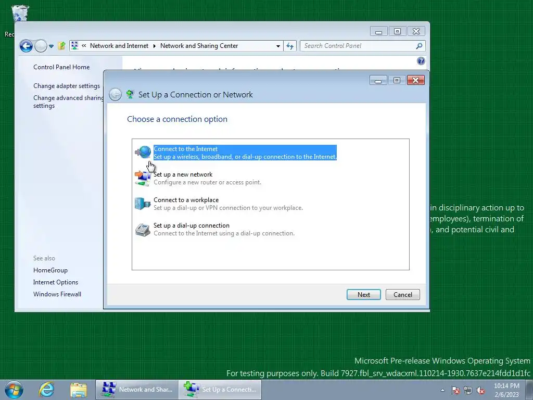Click the refresh button beside the address bar
The image size is (533, 400).
pyautogui.click(x=290, y=46)
